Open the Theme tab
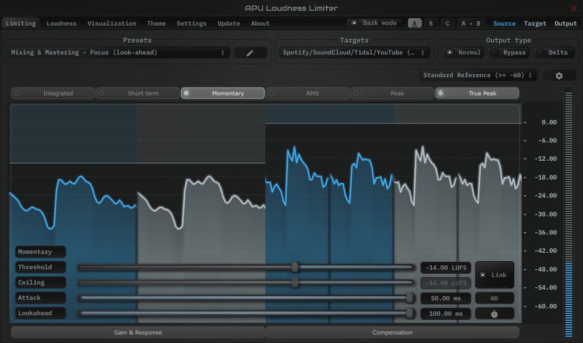The height and width of the screenshot is (343, 583). 156,23
